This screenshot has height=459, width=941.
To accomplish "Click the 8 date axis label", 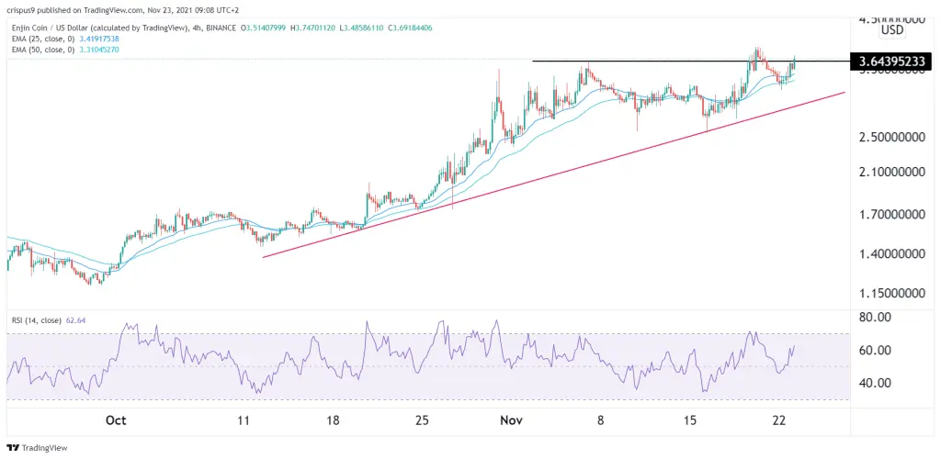I will [601, 420].
